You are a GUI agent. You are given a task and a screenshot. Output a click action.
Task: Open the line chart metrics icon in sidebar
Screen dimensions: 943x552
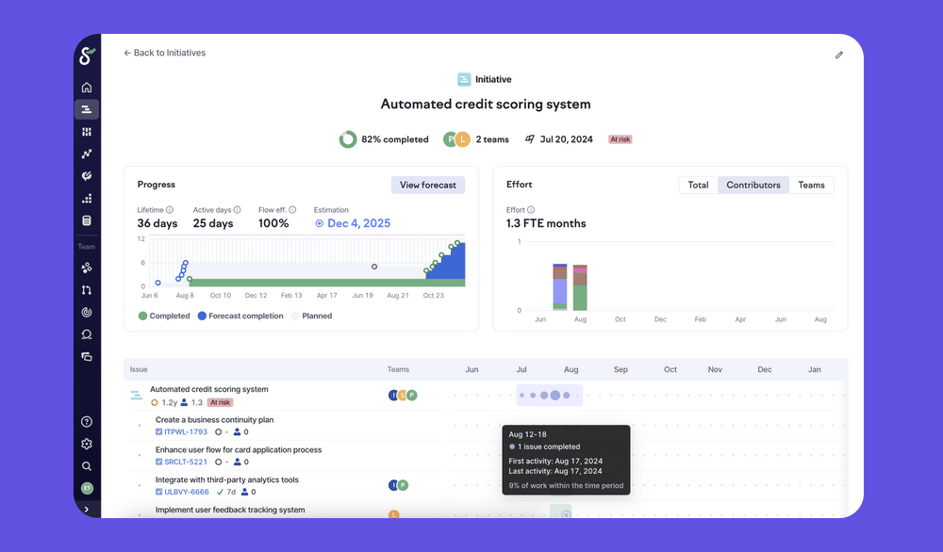pos(86,153)
